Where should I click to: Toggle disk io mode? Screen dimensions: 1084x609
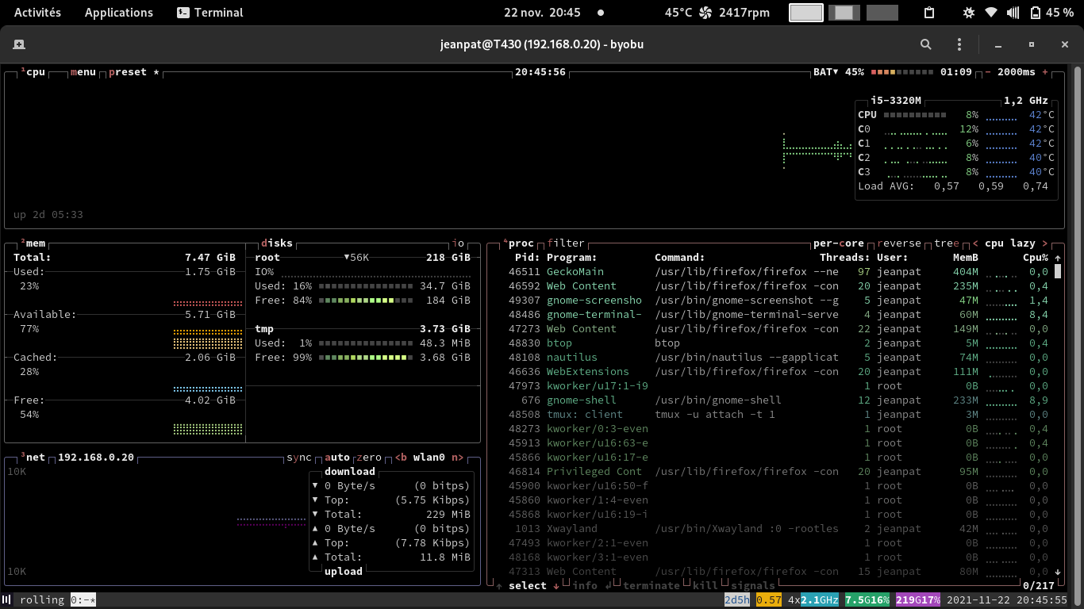(458, 243)
